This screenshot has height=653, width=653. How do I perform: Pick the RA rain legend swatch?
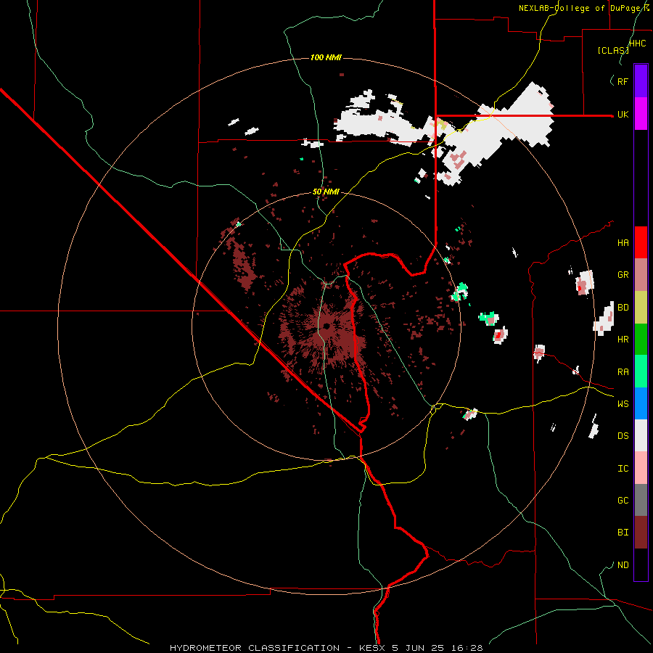(641, 371)
